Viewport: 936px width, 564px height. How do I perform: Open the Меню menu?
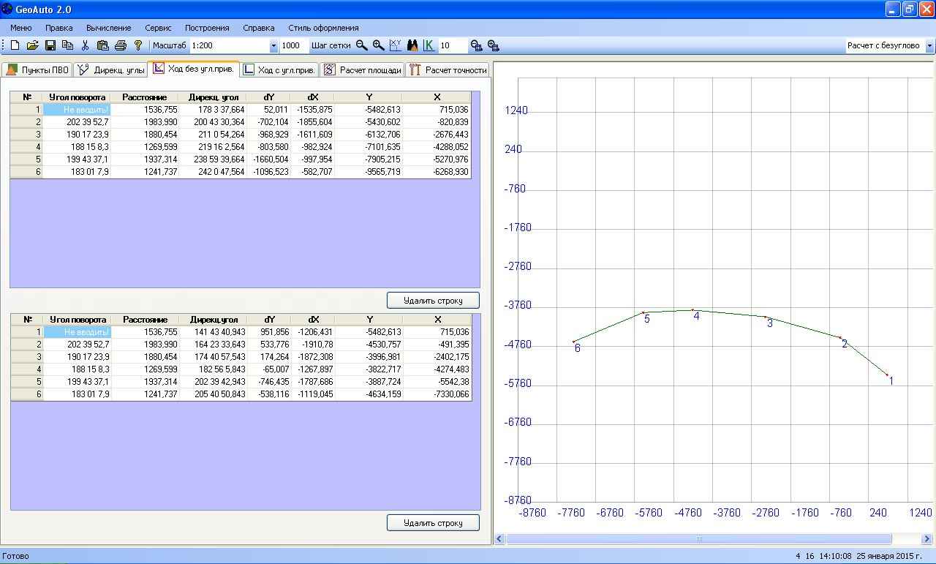coord(21,28)
